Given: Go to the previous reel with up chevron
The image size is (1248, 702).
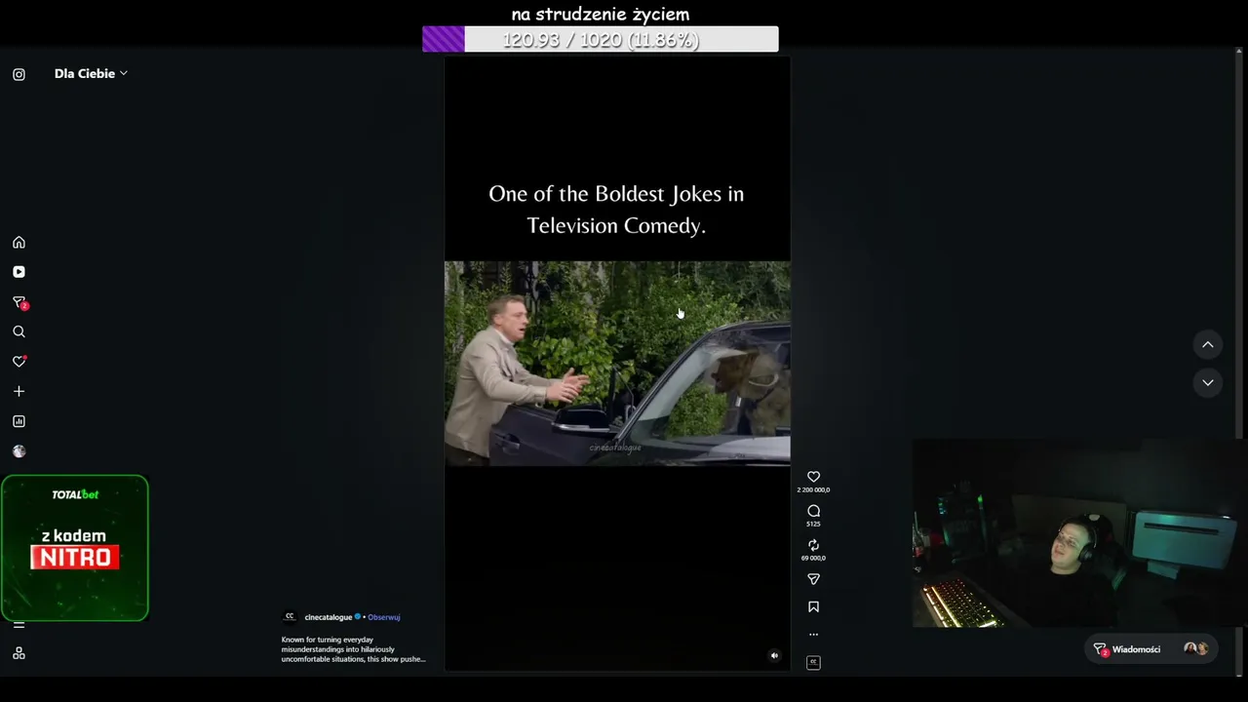Looking at the screenshot, I should (1207, 344).
